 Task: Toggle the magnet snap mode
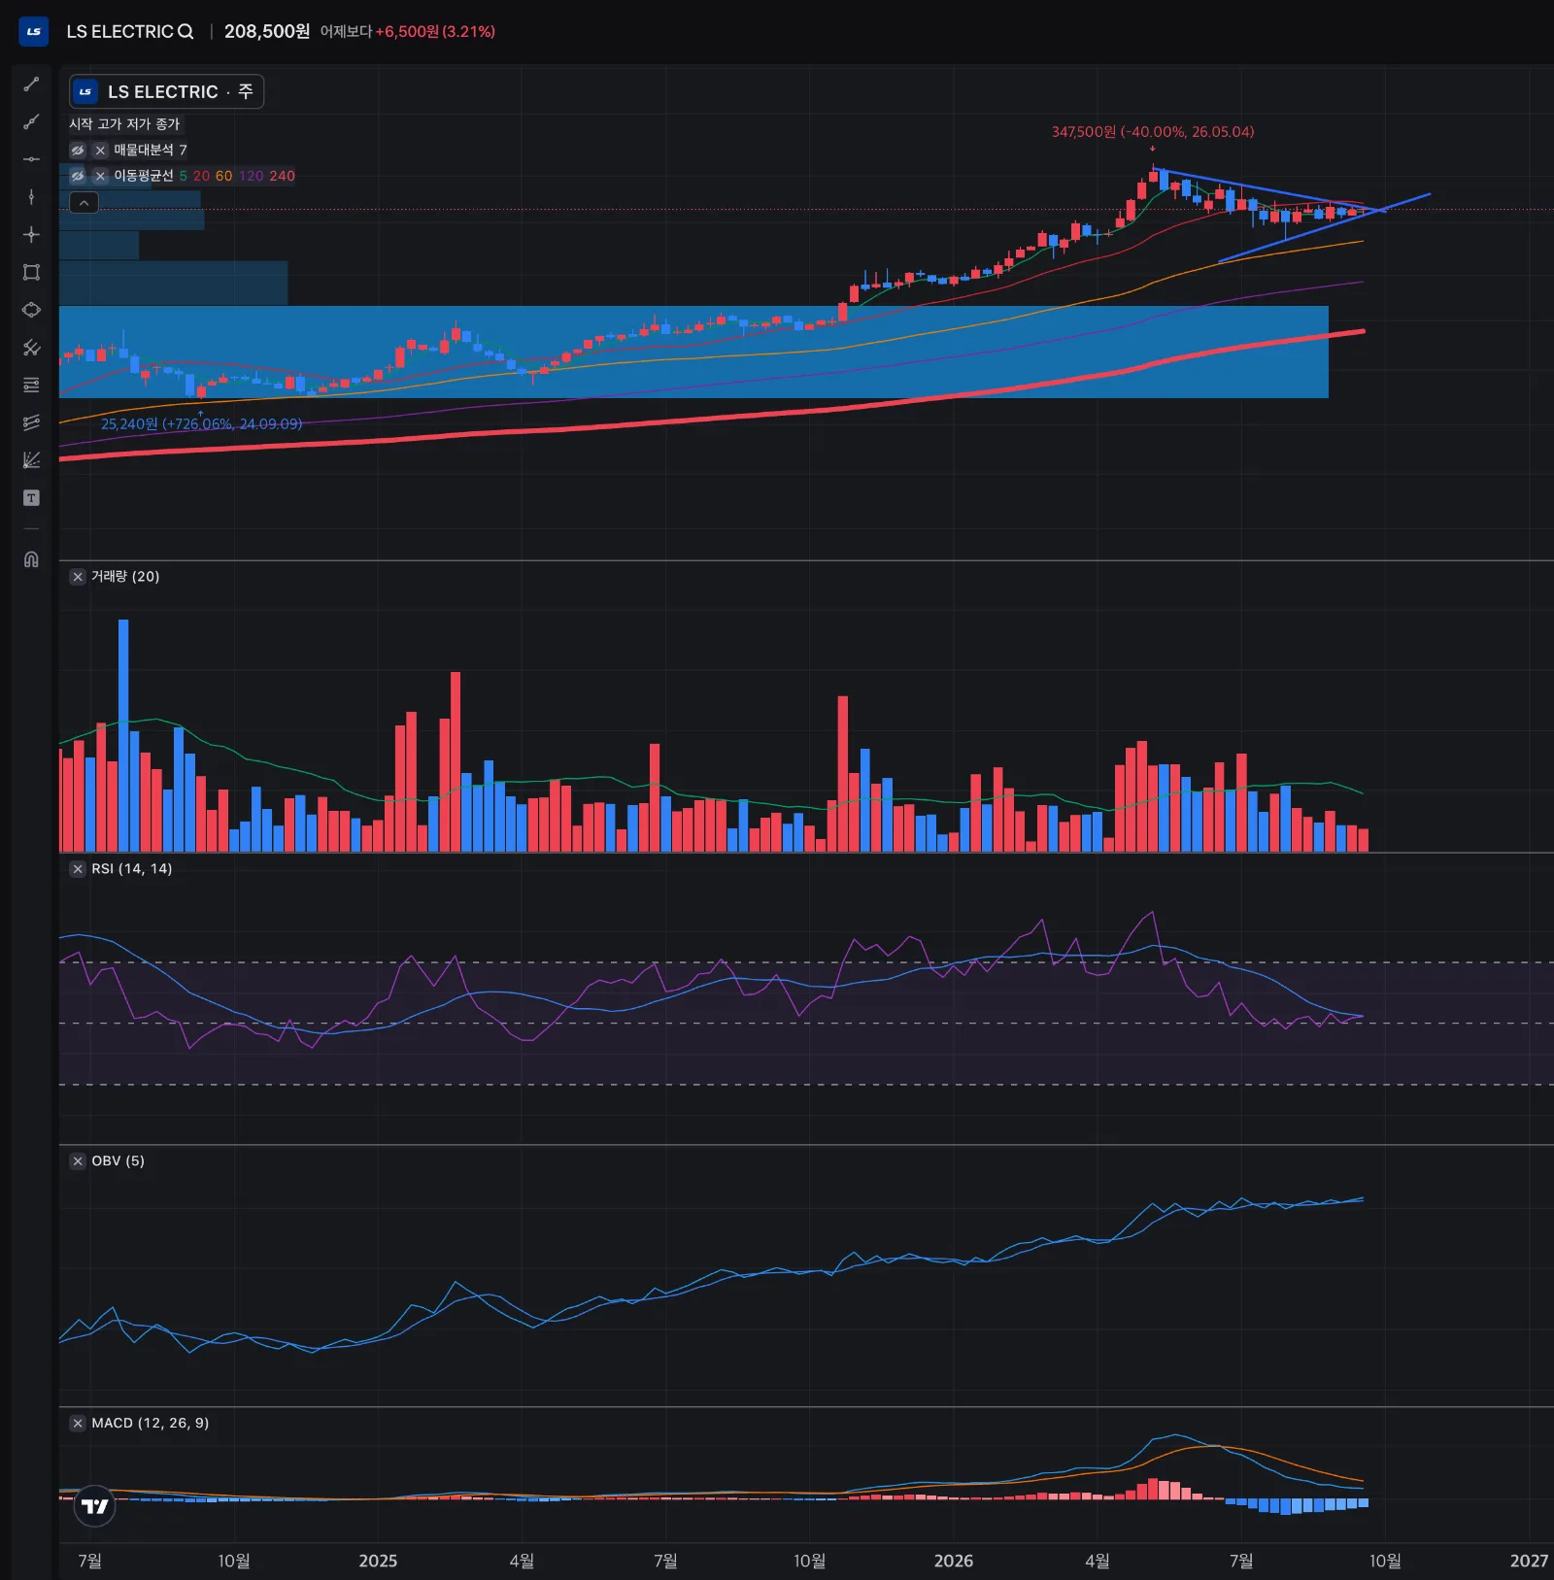click(31, 559)
